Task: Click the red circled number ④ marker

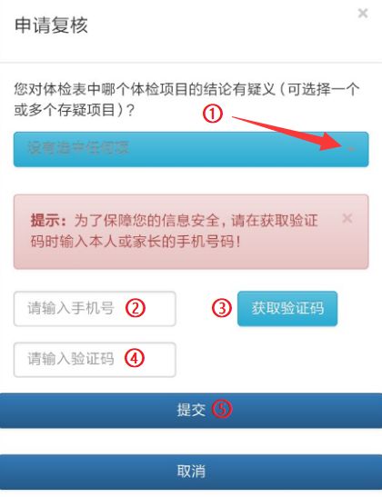Action: click(x=135, y=359)
